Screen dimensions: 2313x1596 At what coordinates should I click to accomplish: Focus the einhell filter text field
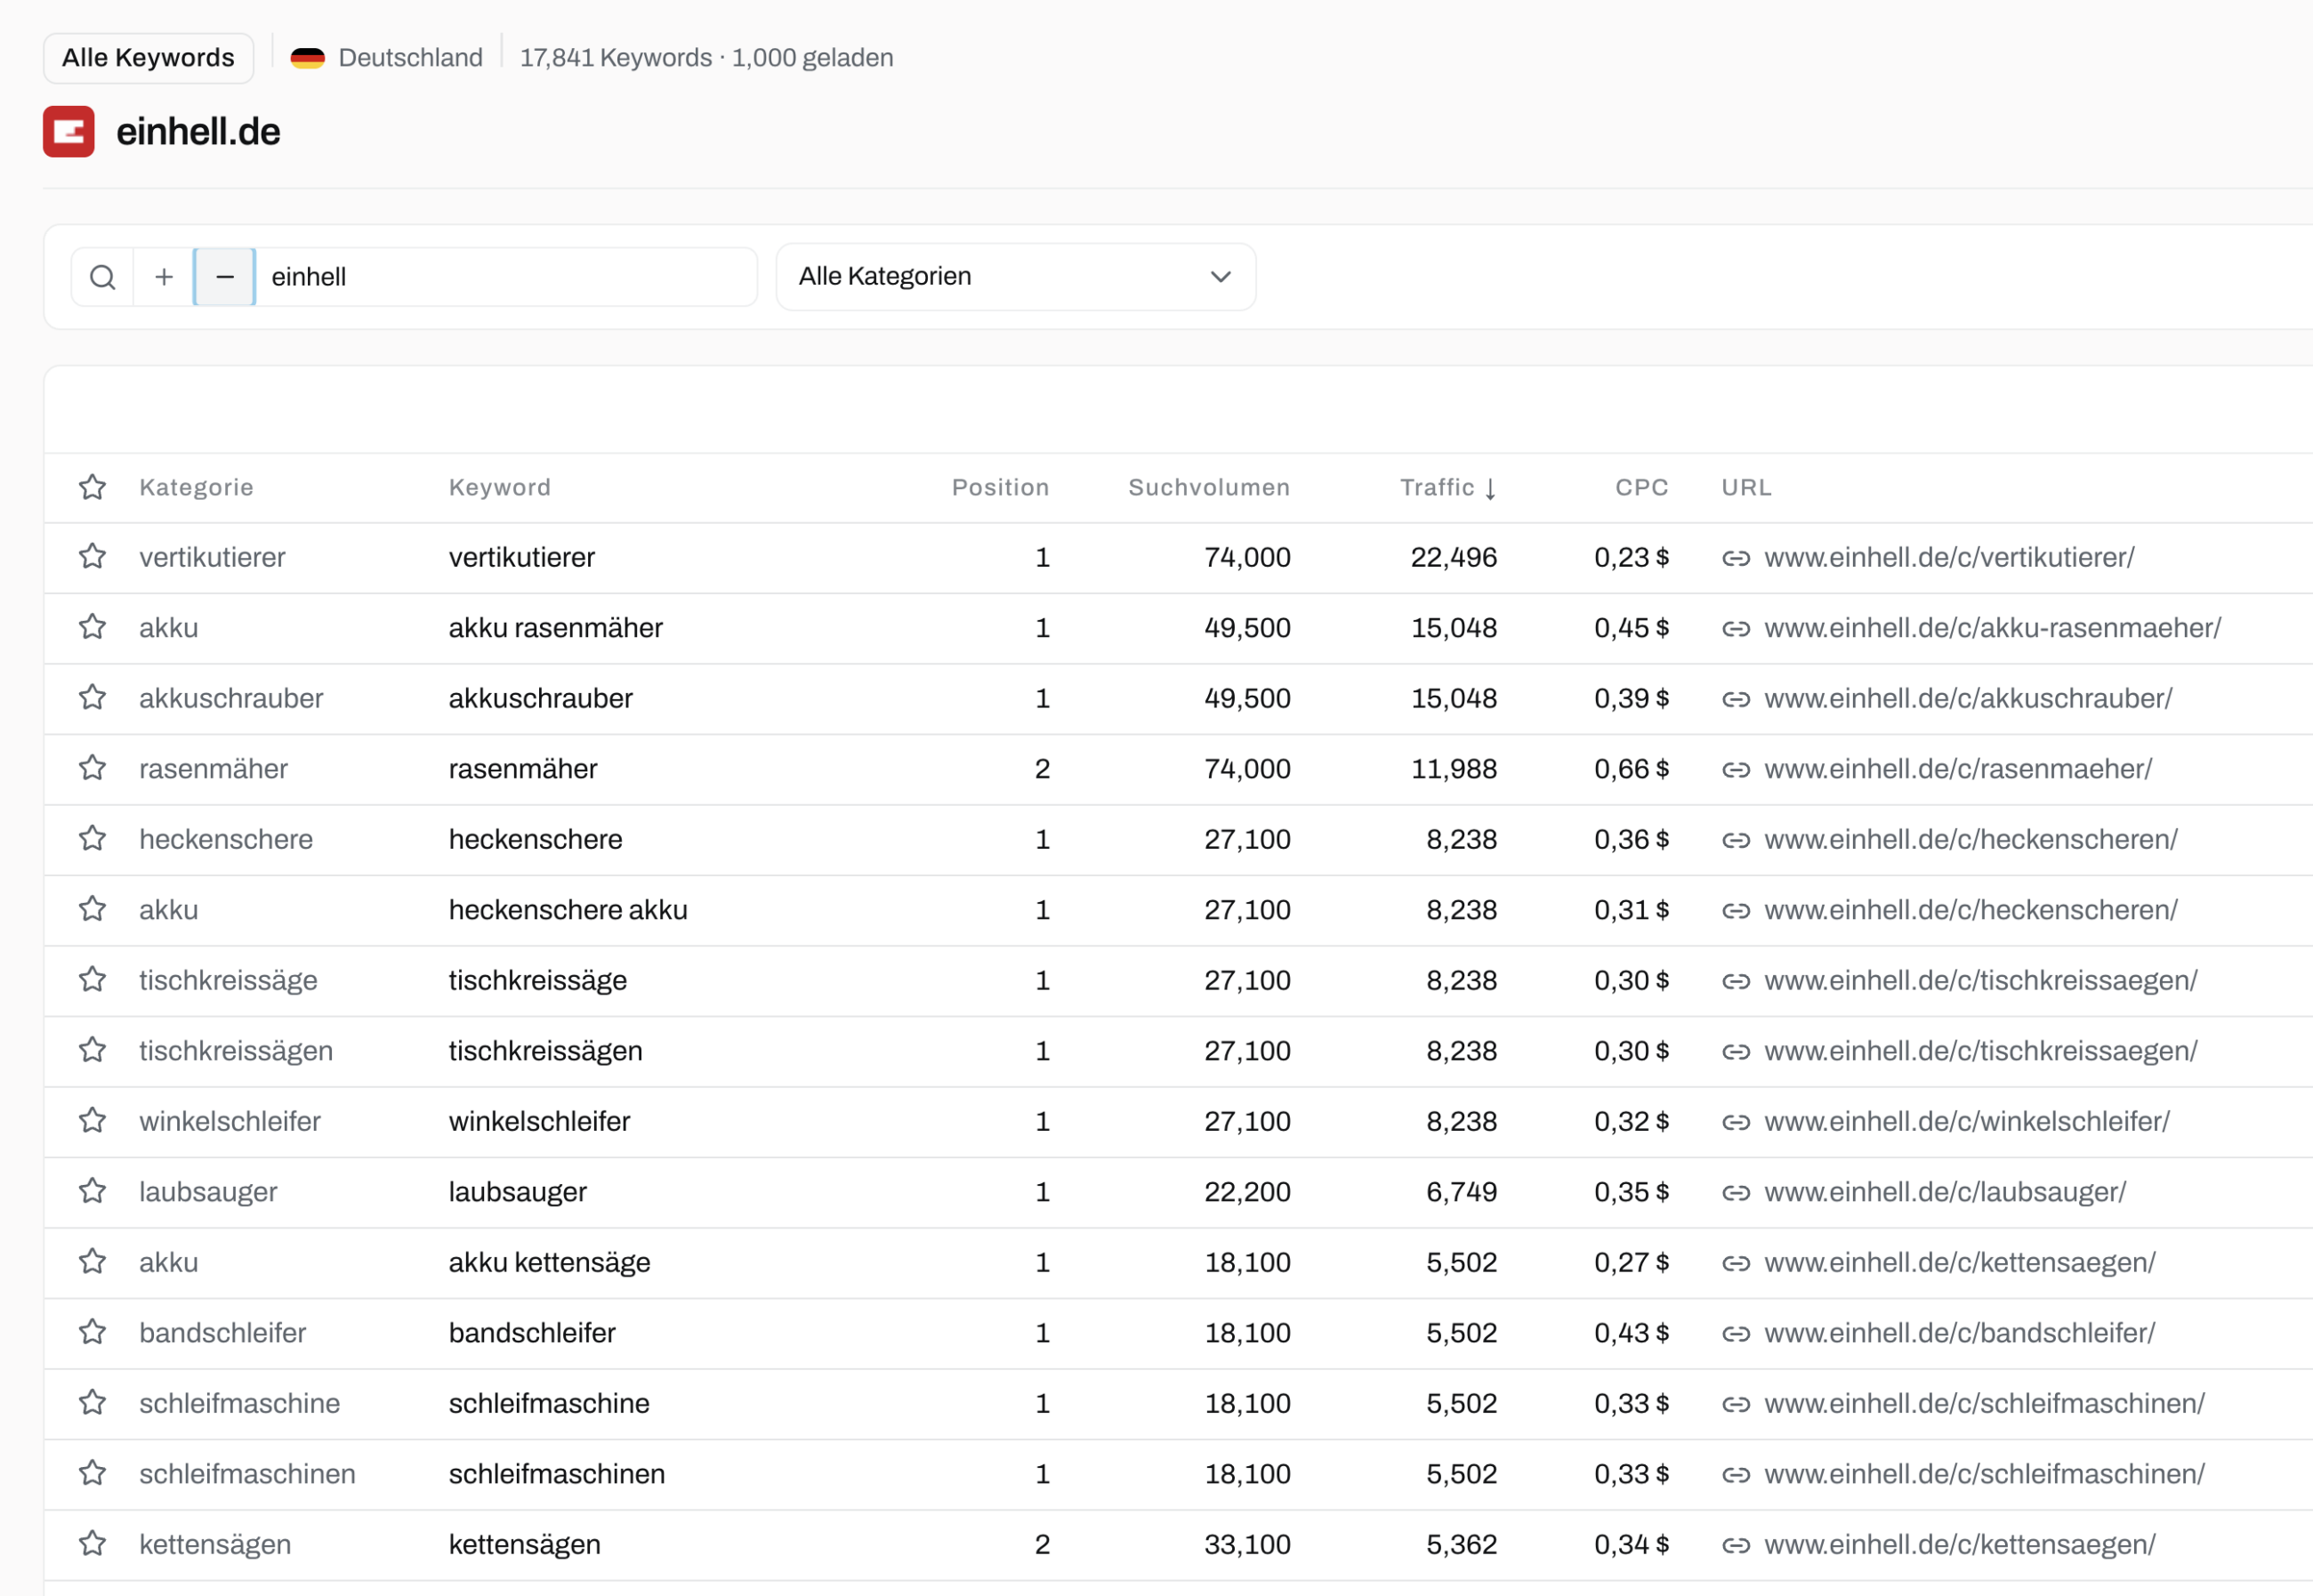[x=506, y=277]
